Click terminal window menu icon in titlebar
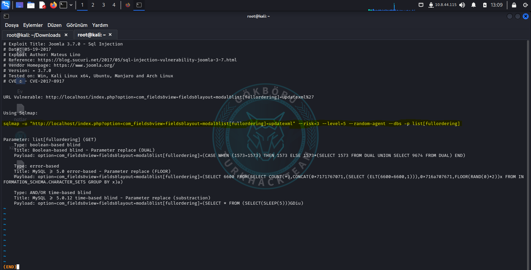Image resolution: width=531 pixels, height=270 pixels. tap(6, 16)
